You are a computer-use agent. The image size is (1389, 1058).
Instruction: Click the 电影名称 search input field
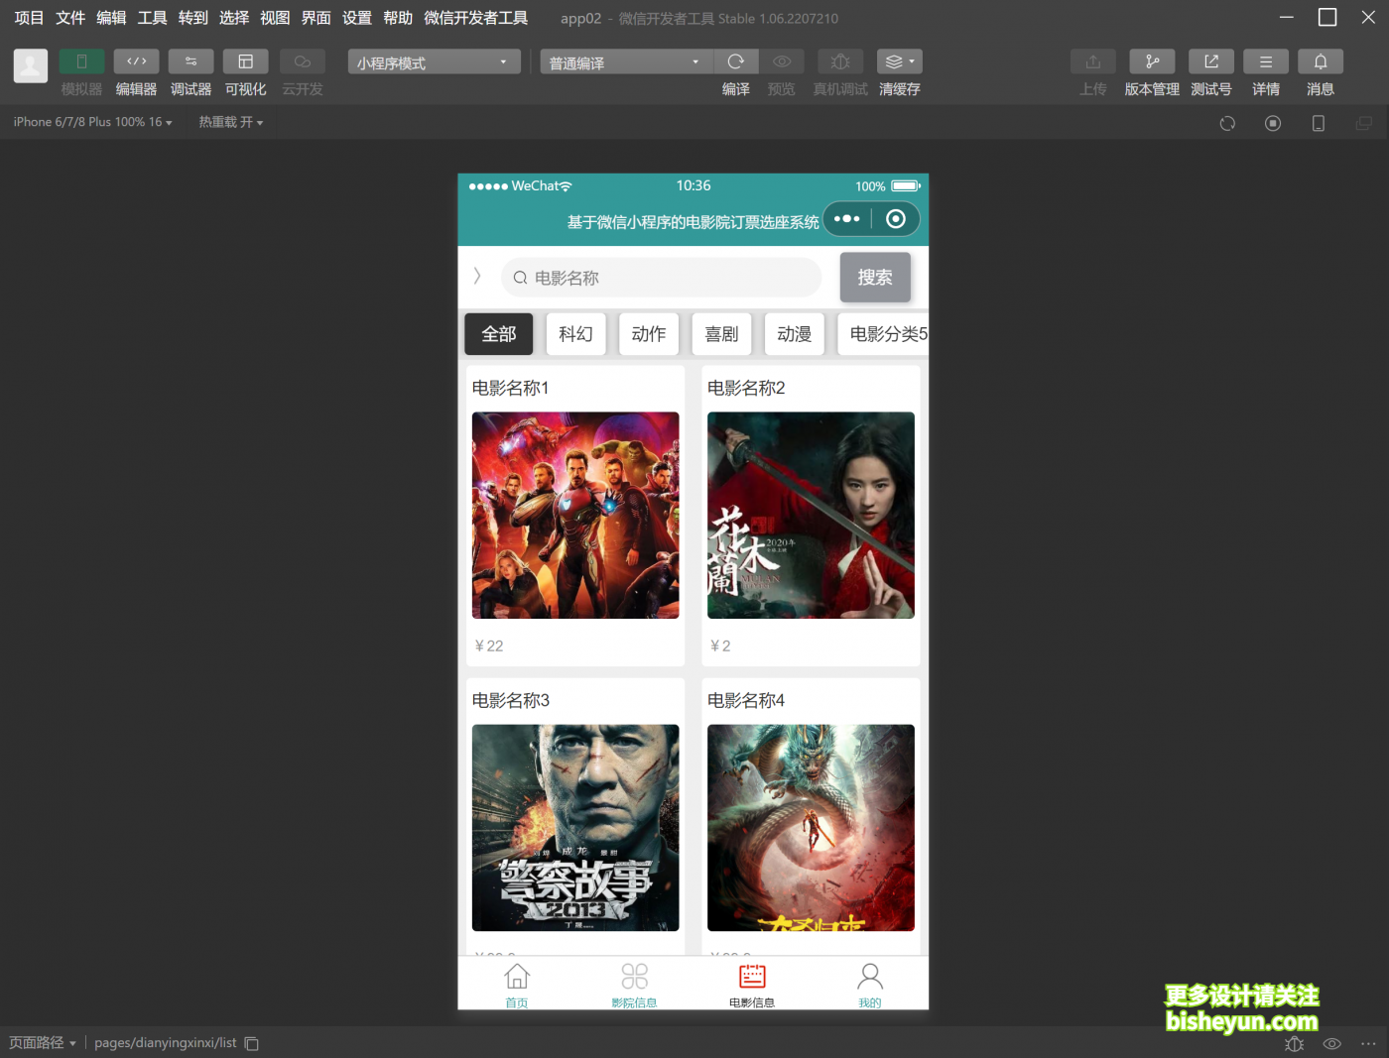(662, 278)
